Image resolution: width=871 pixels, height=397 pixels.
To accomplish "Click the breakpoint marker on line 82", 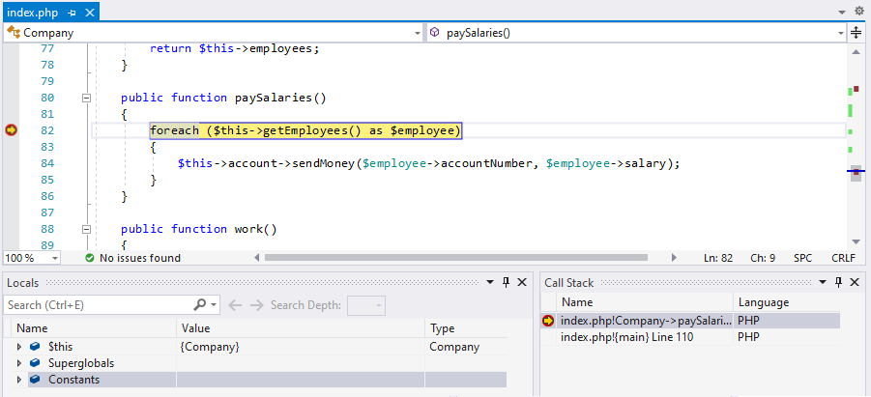I will pyautogui.click(x=11, y=130).
